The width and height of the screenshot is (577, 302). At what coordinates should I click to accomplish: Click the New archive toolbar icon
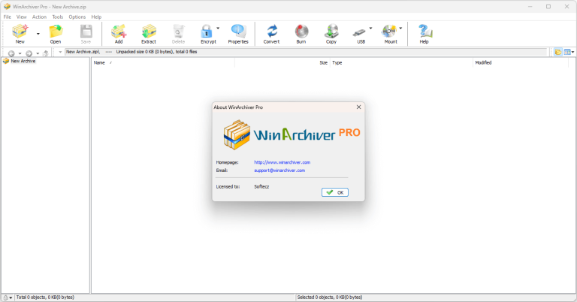20,33
